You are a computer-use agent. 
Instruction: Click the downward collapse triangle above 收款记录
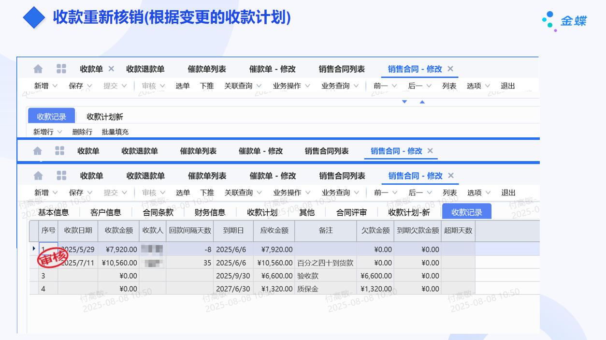coord(404,102)
